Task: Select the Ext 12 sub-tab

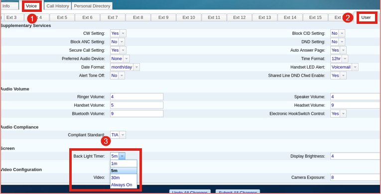Action: [x=240, y=17]
